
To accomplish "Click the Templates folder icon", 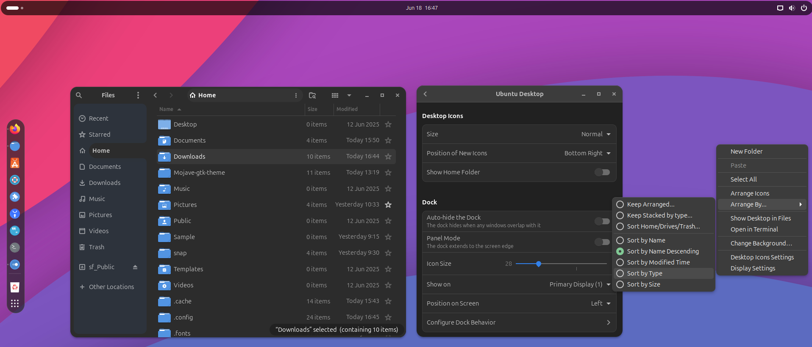I will click(164, 269).
